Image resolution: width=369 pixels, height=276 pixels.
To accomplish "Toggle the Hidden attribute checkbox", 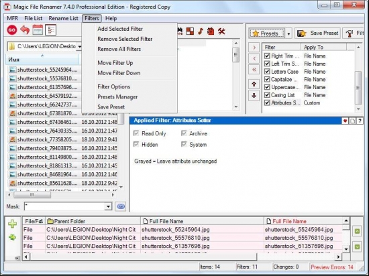I will 136,144.
